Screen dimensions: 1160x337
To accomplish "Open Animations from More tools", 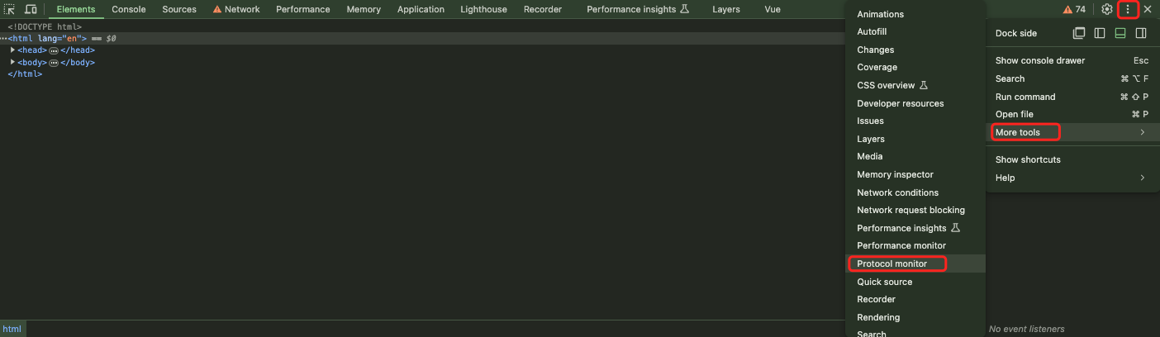I will [915, 14].
